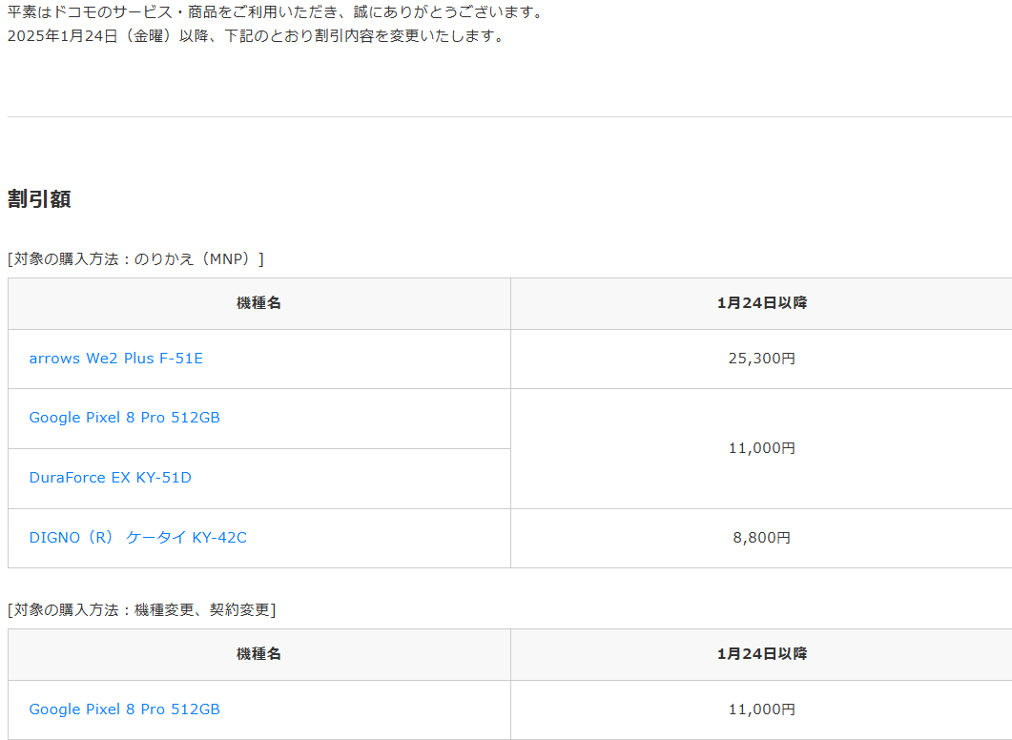Click the 1月24日以降 header in the 機種変更 table
Screen dimensions: 1012x740
(761, 654)
